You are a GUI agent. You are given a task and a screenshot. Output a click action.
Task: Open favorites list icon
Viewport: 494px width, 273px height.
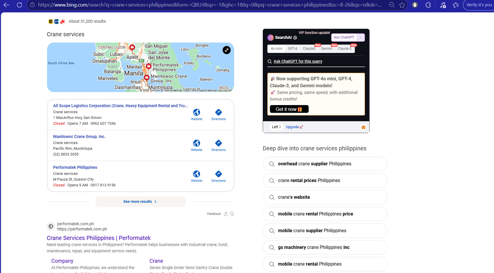456,5
